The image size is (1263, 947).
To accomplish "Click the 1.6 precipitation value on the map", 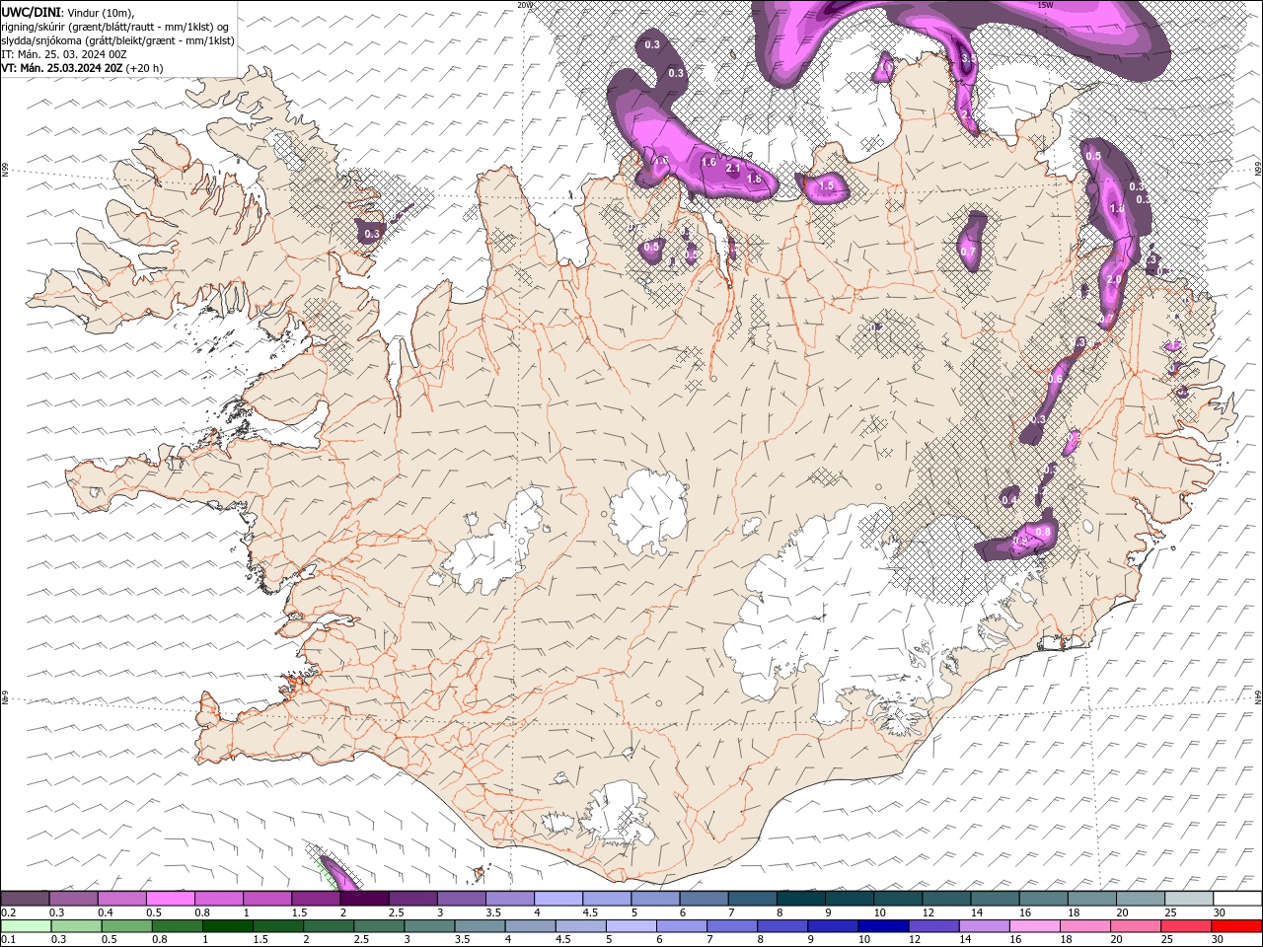I will coord(707,162).
